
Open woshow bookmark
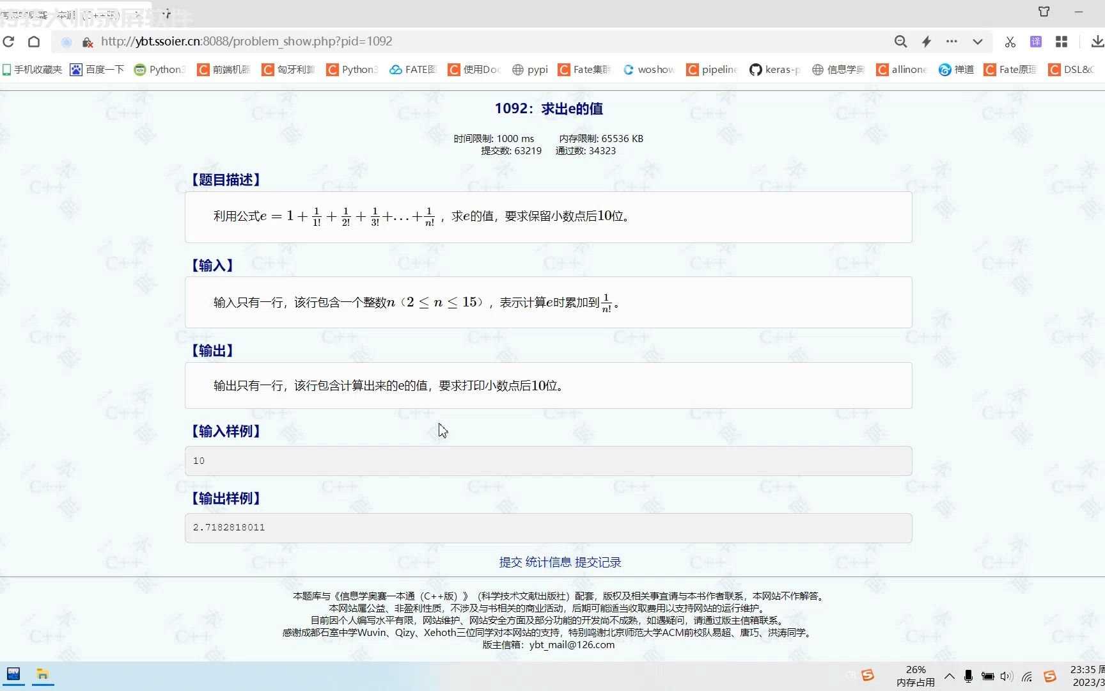tap(648, 69)
